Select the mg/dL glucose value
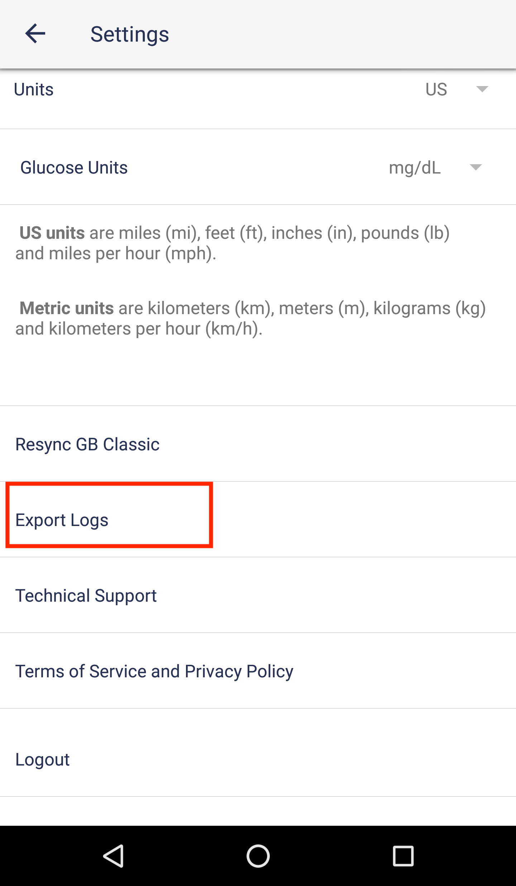516x886 pixels. click(x=415, y=168)
